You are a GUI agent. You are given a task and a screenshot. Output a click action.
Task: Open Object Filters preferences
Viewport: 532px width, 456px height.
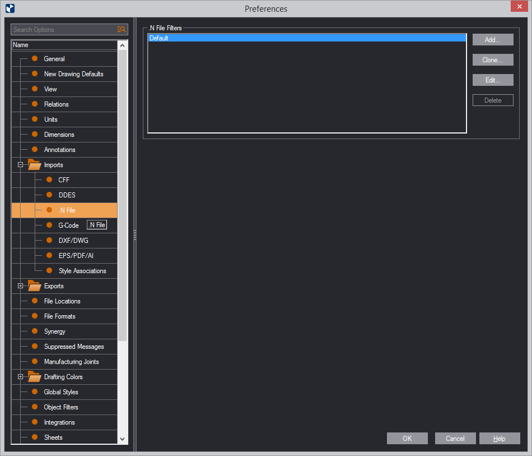coord(61,407)
